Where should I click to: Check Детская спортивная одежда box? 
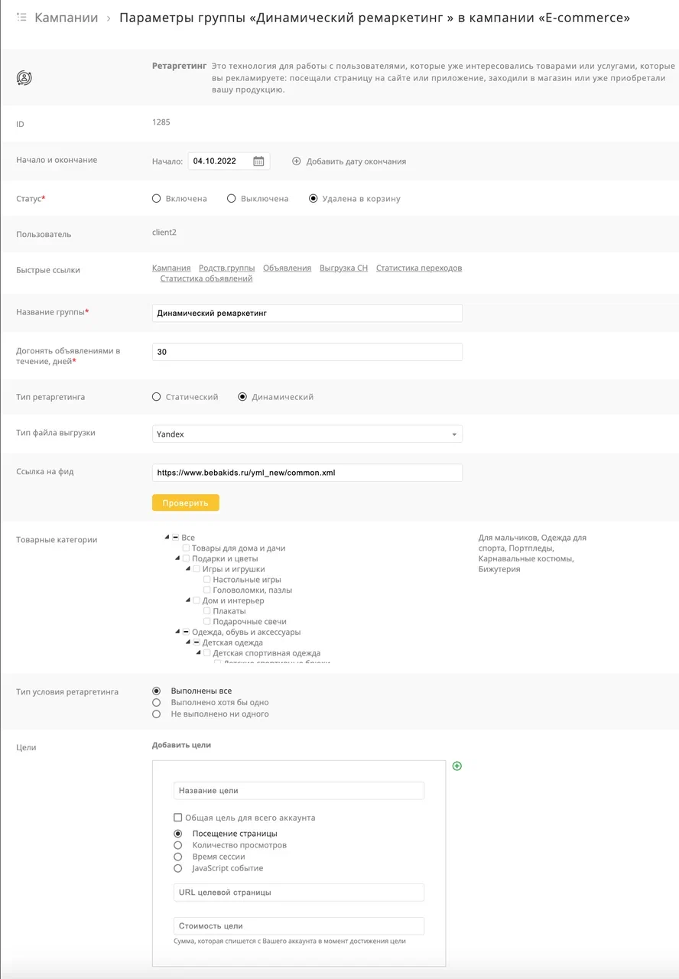tap(207, 653)
